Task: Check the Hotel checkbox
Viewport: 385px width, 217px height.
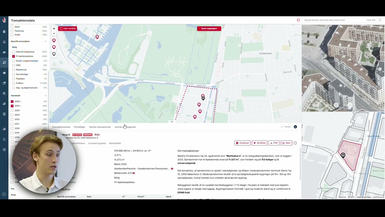Action: tap(12, 27)
